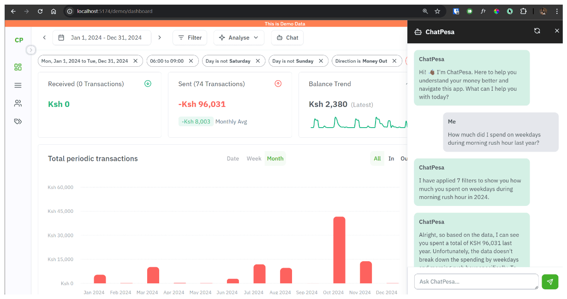Remove the 06:00 to 09:00 filter chip
The height and width of the screenshot is (299, 567).
191,61
